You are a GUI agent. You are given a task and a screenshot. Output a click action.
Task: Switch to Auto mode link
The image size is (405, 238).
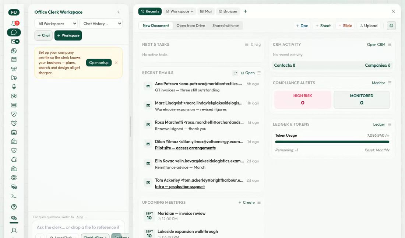pos(80,217)
